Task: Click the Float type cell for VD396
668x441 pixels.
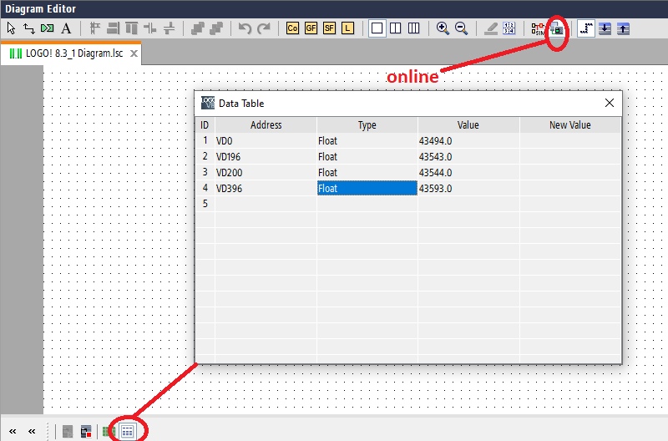Action: pos(367,188)
